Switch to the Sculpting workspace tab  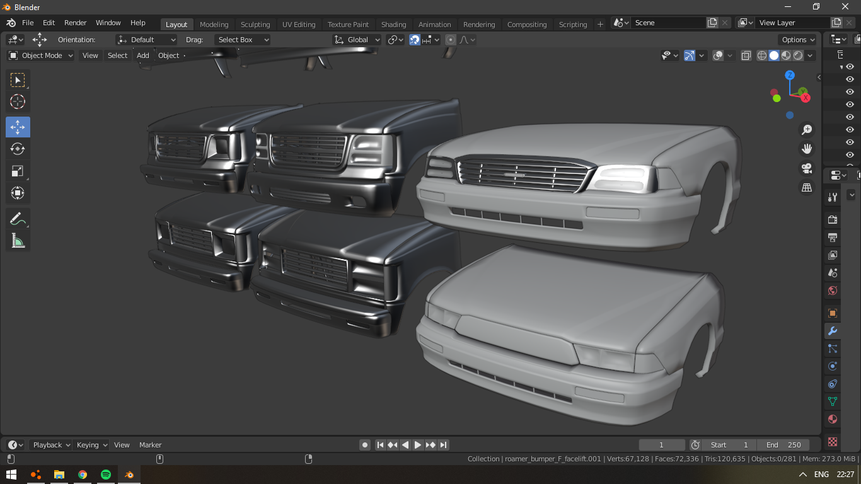click(255, 25)
